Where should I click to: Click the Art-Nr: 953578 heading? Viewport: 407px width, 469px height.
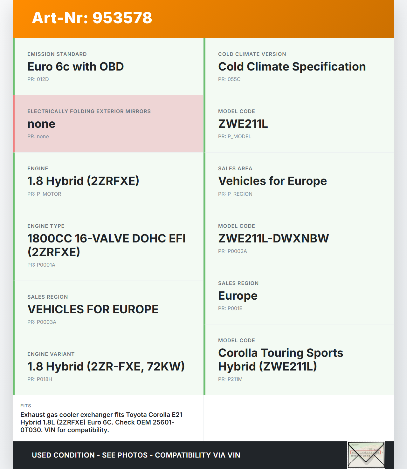(x=92, y=18)
